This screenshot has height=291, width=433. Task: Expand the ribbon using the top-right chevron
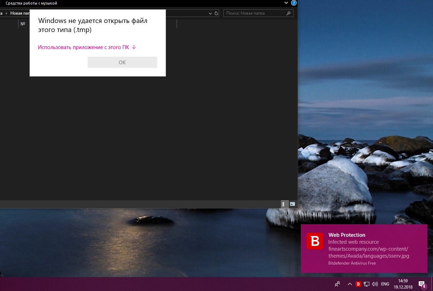click(286, 3)
